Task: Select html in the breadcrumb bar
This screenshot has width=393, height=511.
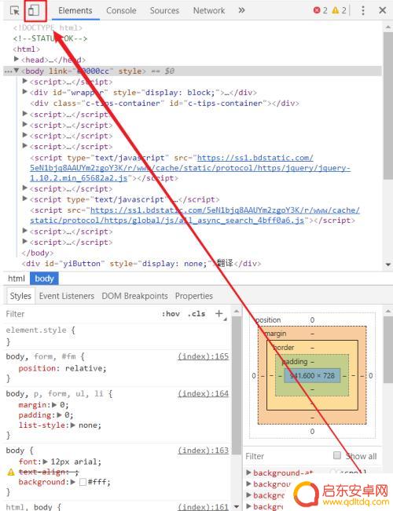Action: coord(17,279)
